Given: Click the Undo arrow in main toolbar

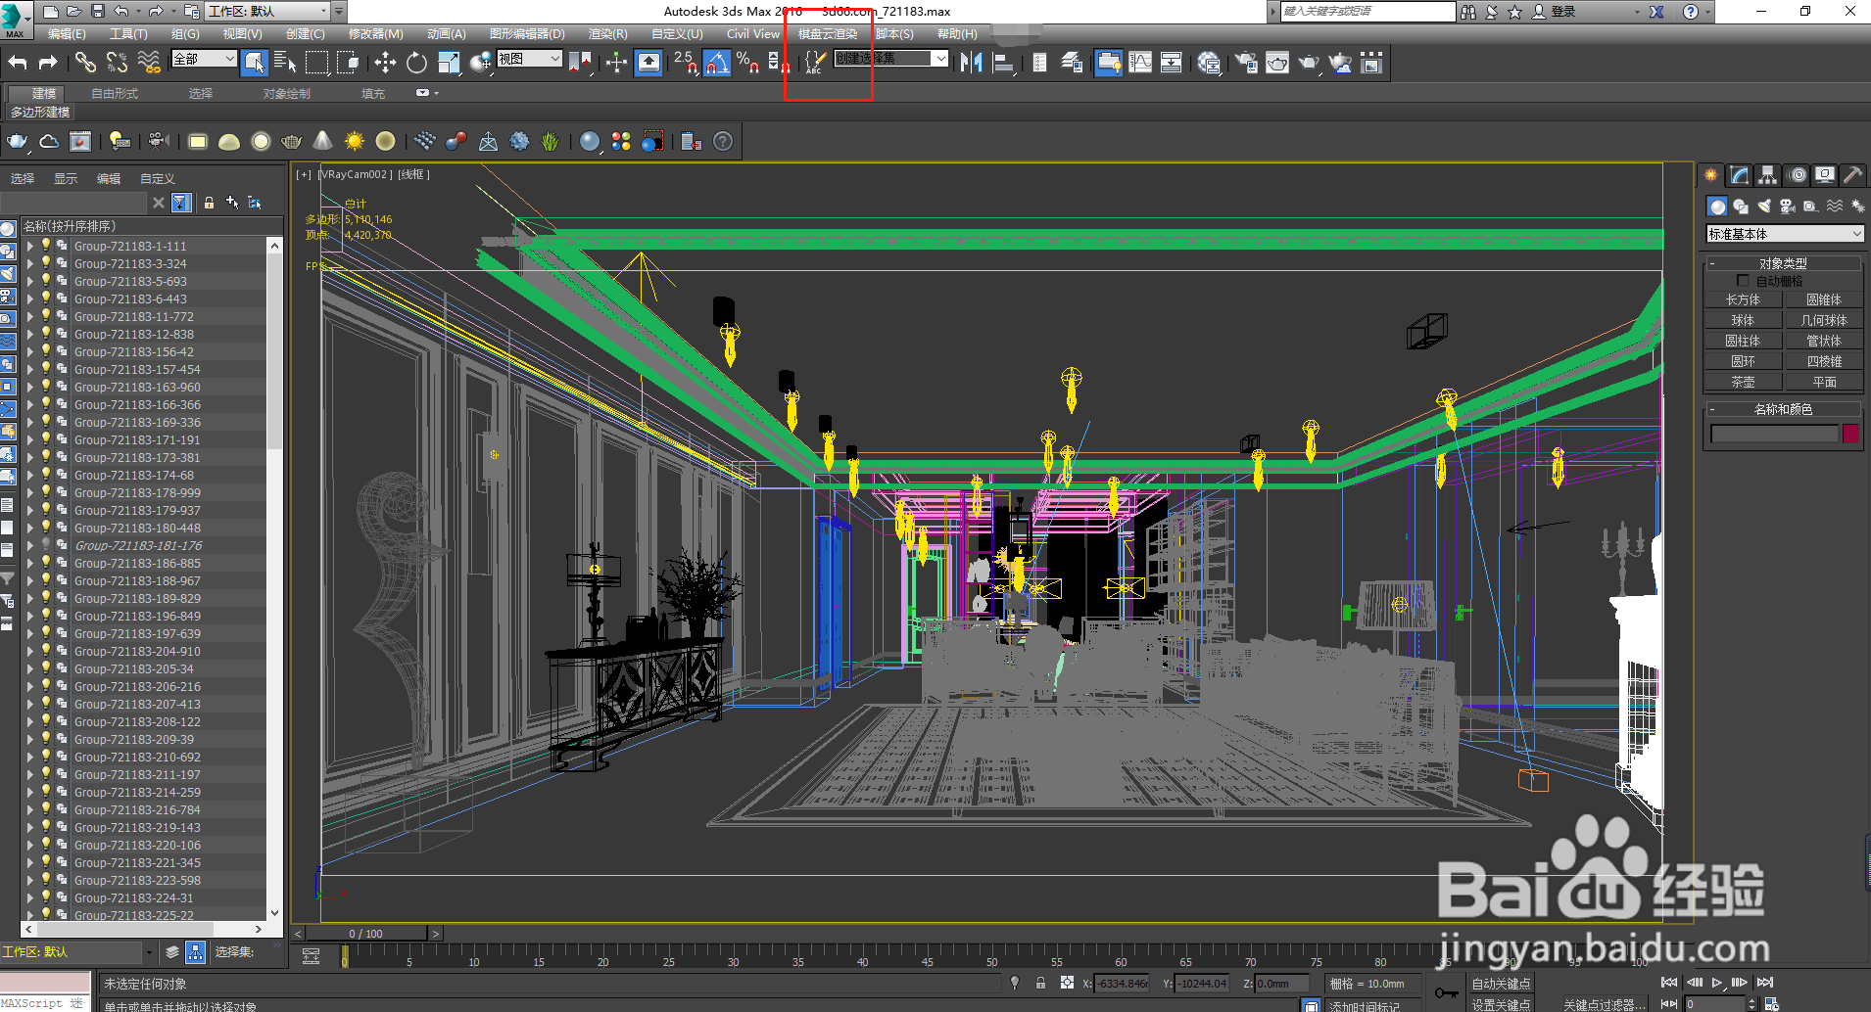Looking at the screenshot, I should coord(18,63).
